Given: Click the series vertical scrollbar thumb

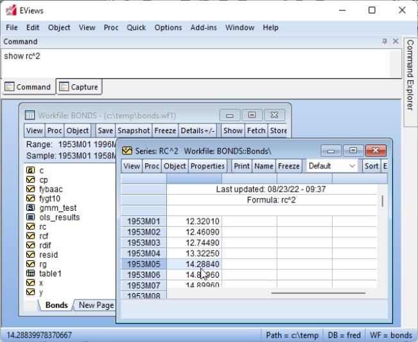Looking at the screenshot, I should [x=383, y=201].
